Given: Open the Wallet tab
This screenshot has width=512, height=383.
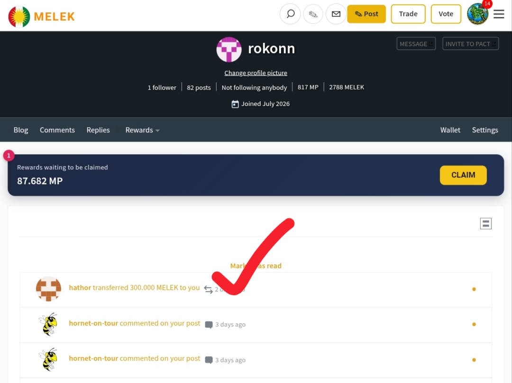Looking at the screenshot, I should [x=450, y=130].
